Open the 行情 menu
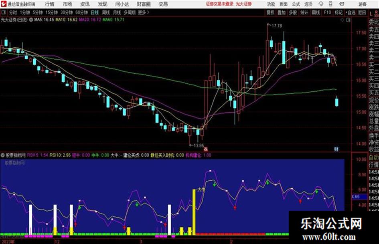Image resolution: width=379 pixels, height=244 pixels. click(50, 4)
